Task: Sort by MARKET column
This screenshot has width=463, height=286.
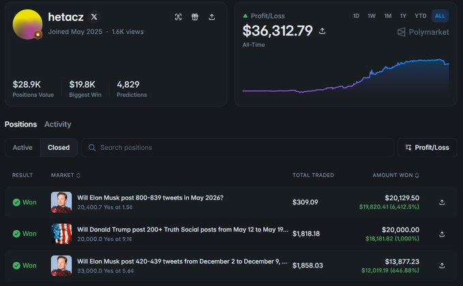Action: coord(65,175)
